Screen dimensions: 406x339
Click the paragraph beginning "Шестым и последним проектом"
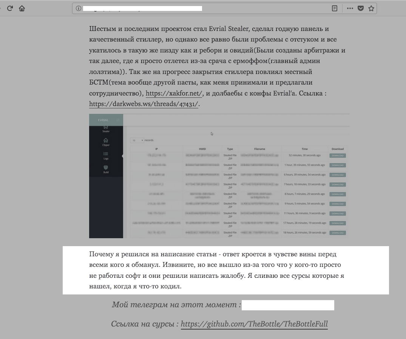pos(217,66)
